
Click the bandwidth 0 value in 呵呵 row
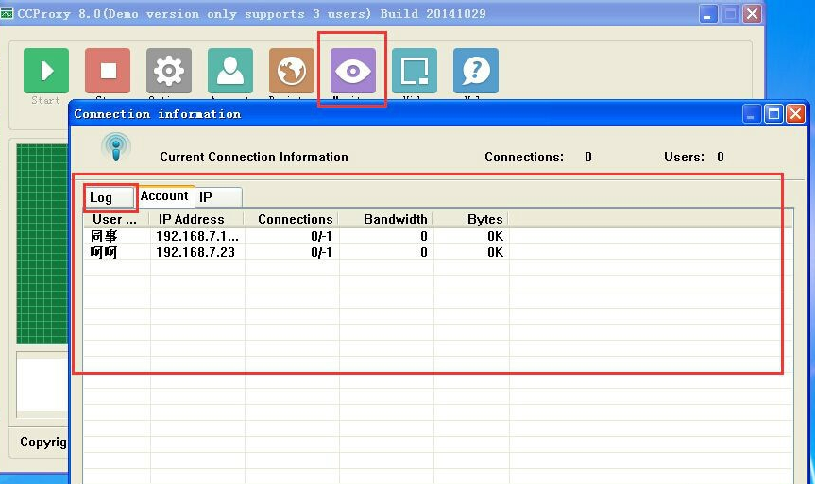[424, 253]
